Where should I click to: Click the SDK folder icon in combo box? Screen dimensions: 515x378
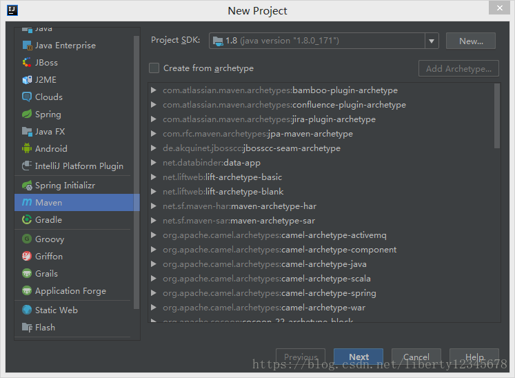[218, 41]
